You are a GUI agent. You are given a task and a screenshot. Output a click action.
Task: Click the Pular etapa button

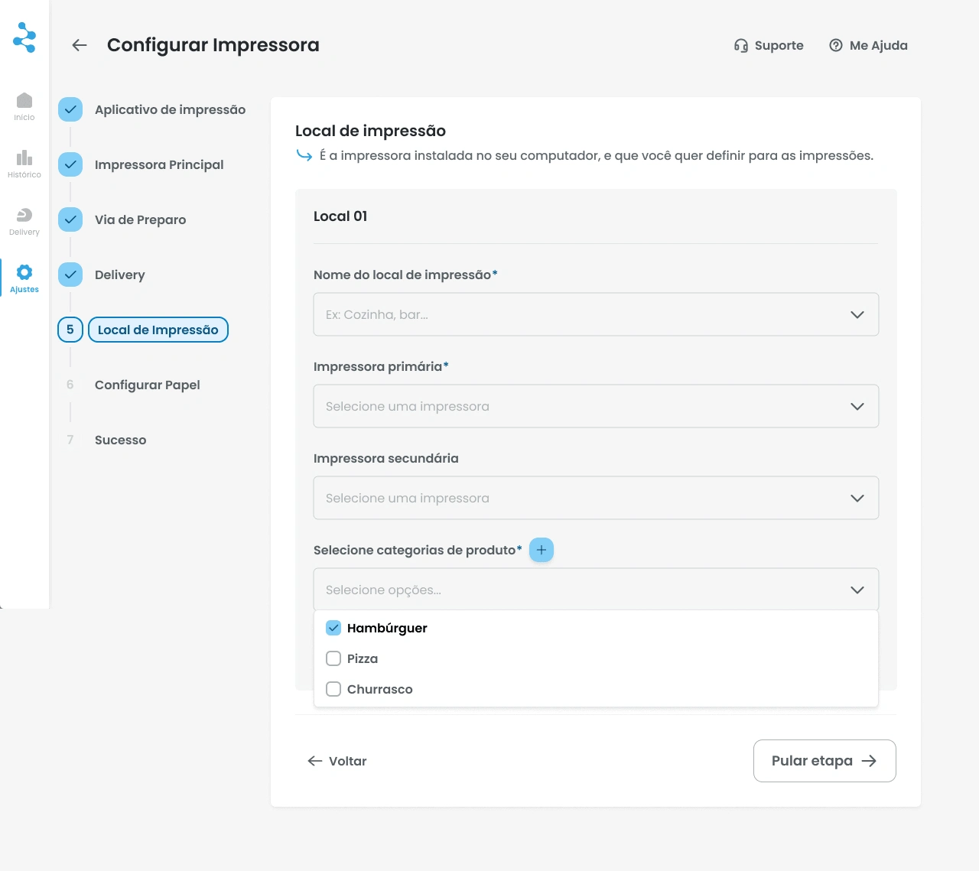825,761
